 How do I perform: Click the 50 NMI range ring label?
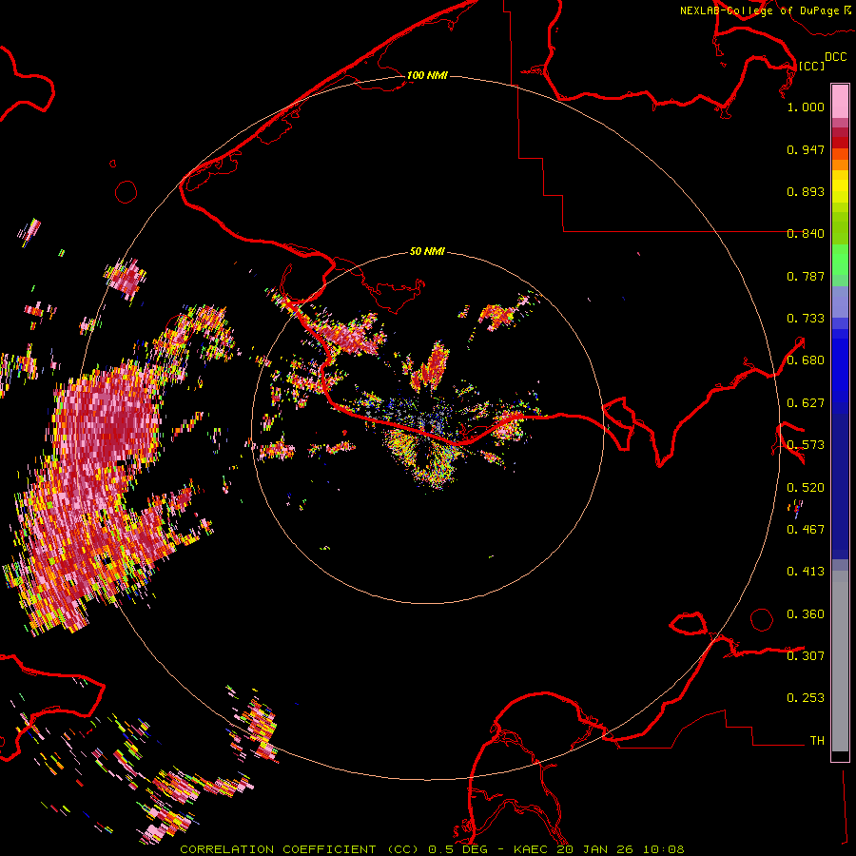tap(427, 251)
